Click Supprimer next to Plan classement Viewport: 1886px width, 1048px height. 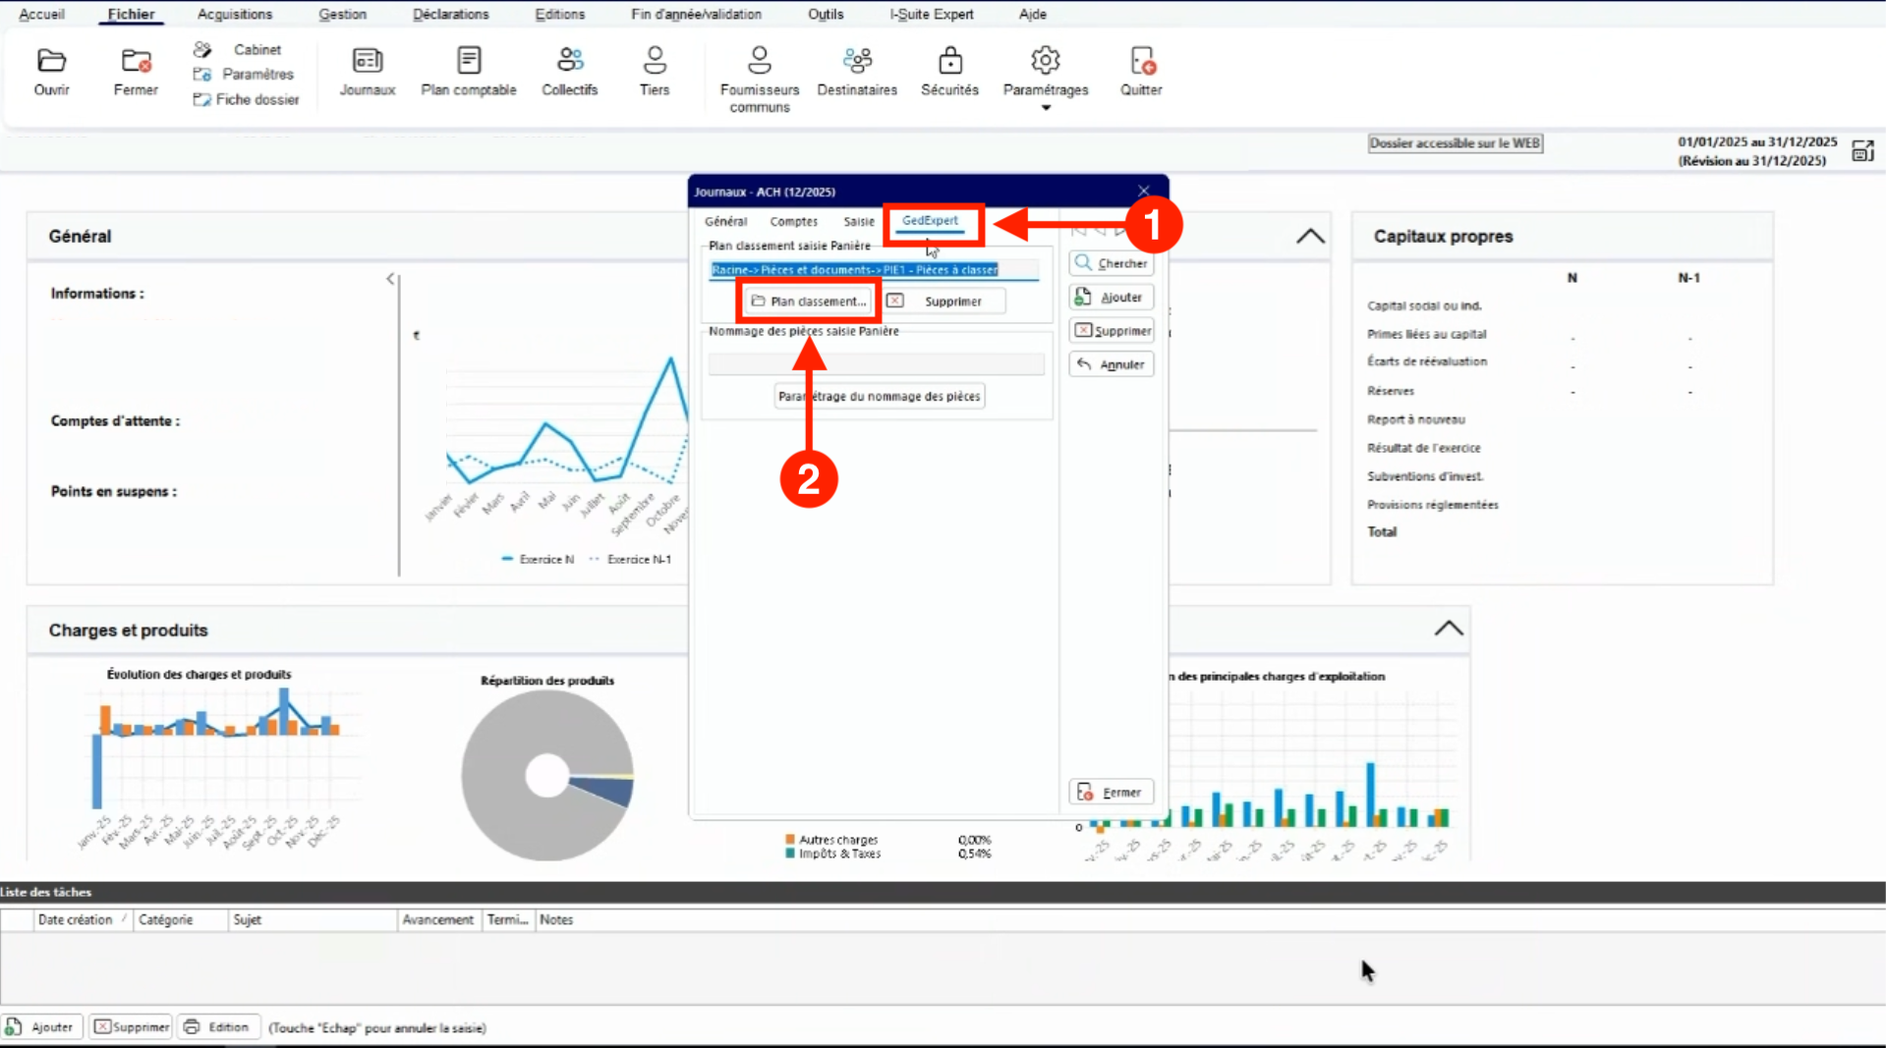pos(943,301)
